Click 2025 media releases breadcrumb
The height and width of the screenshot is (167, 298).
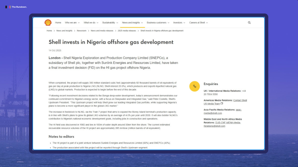[x=127, y=30]
